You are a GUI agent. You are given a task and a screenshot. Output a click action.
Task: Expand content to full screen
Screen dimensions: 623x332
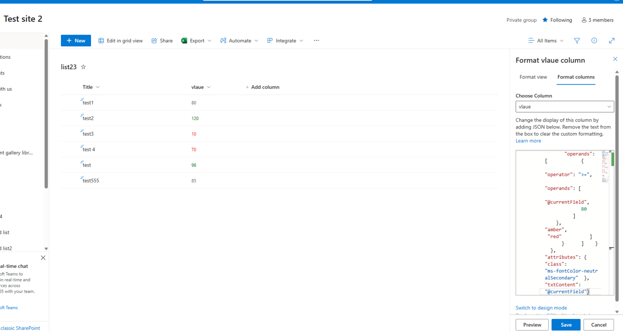coord(612,40)
